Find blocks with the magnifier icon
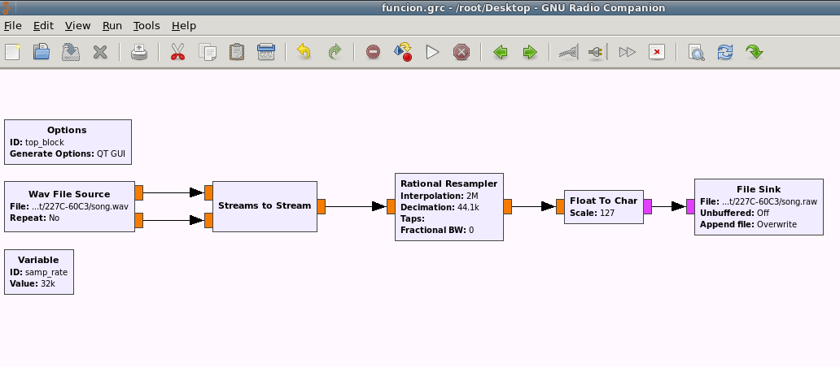The width and height of the screenshot is (840, 367). point(696,52)
